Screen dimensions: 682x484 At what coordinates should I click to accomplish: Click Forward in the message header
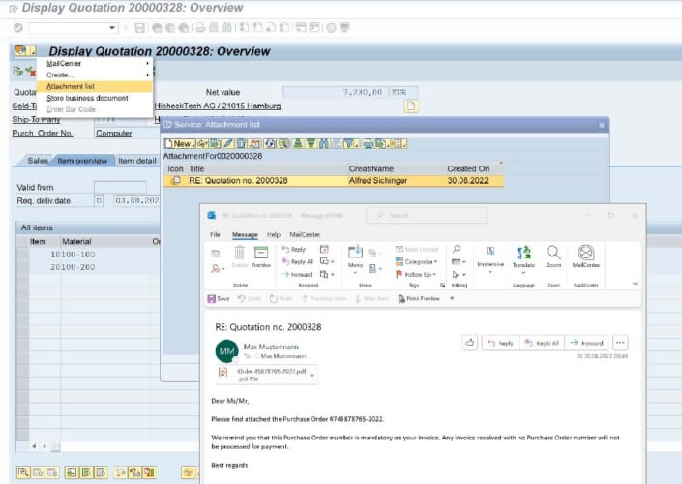click(586, 343)
